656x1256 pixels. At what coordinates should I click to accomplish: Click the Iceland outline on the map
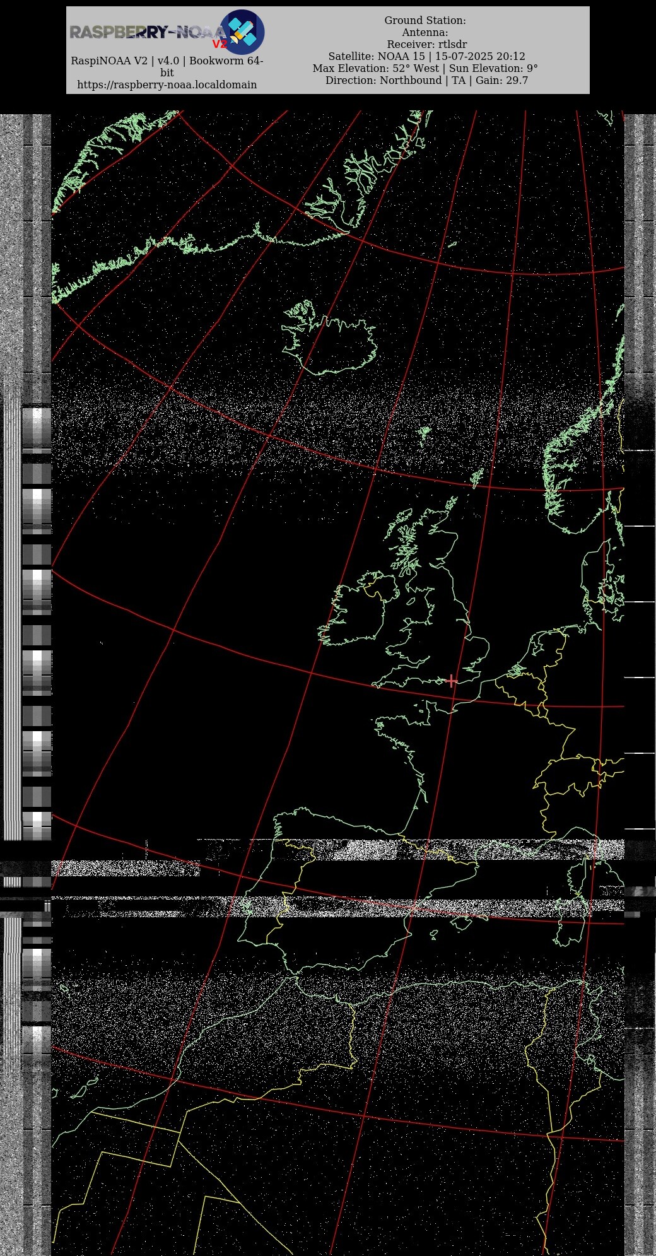click(x=329, y=337)
